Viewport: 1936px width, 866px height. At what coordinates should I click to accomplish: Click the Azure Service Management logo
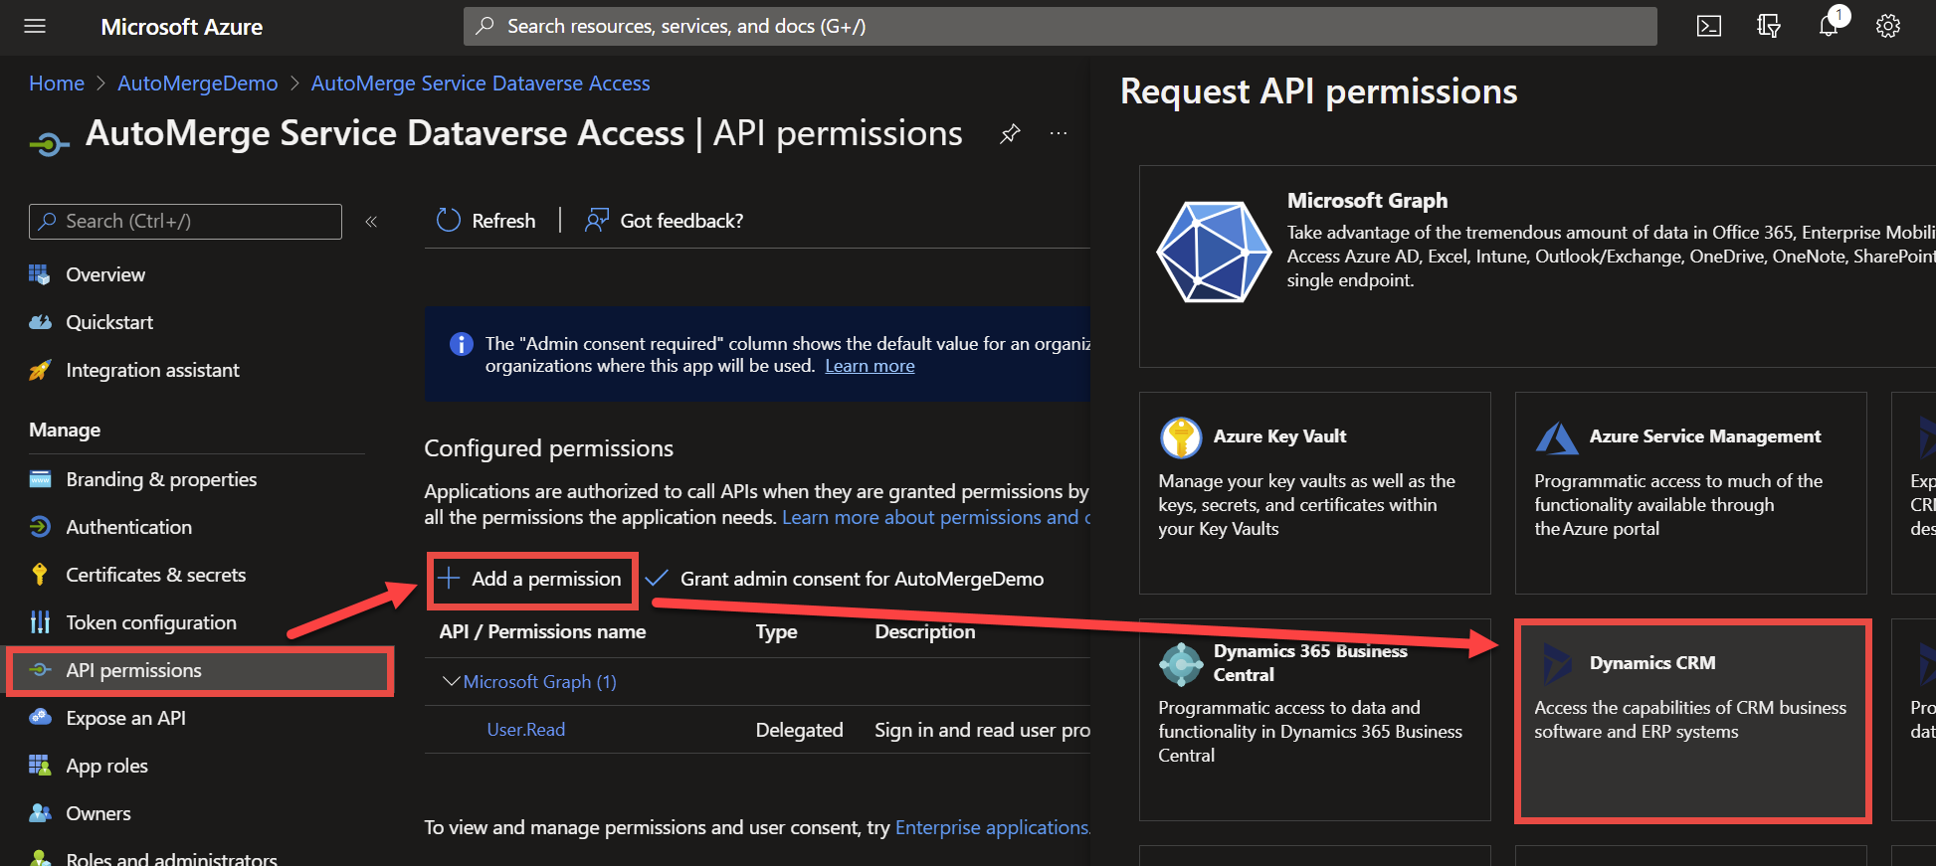pos(1557,437)
